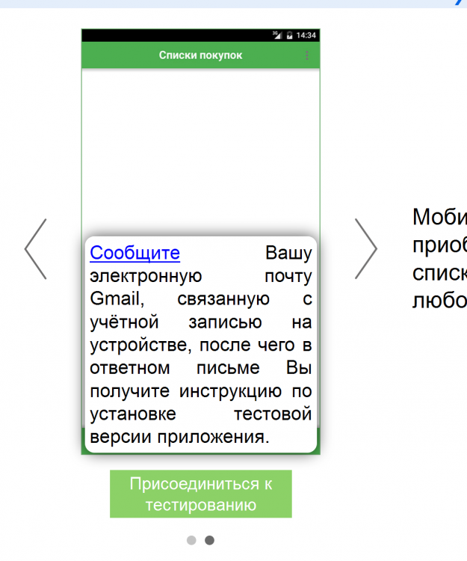Click the word 'Gmail,' in the popup
The height and width of the screenshot is (561, 467).
click(x=117, y=298)
